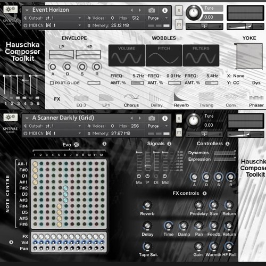Image resolution: width=266 pixels, height=266 pixels.
Task: Click the Reverb knob under FX controls
Action: [x=147, y=205]
